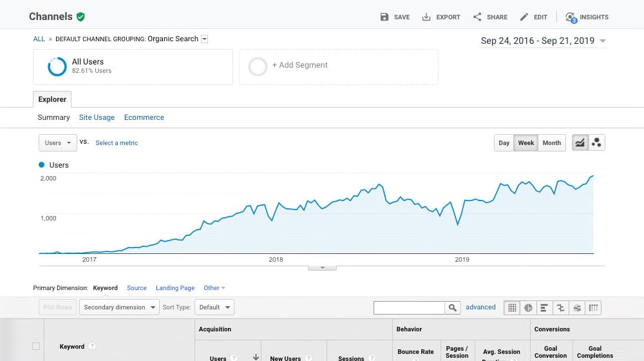
Task: Click the search magnifier button
Action: click(x=453, y=307)
